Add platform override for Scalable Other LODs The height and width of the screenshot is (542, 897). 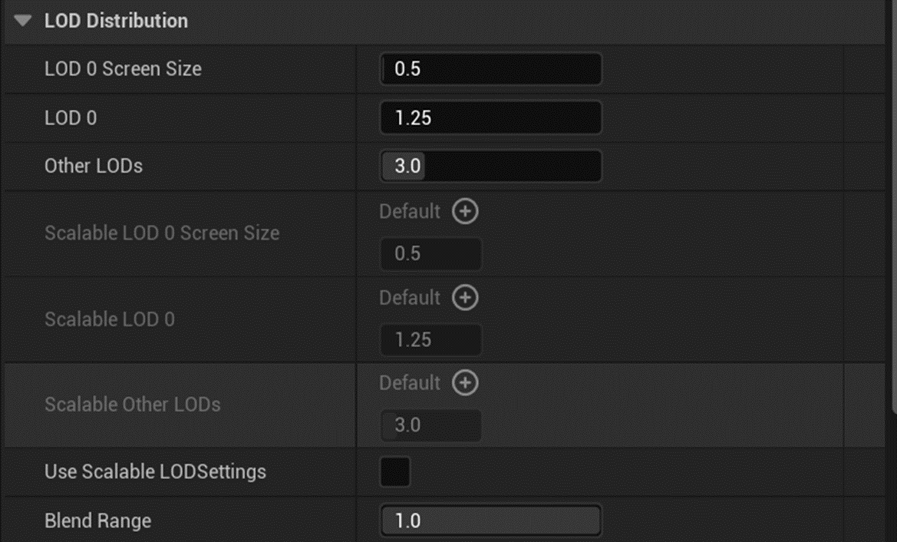(x=465, y=383)
